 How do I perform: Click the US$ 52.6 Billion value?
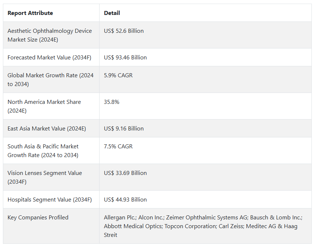124,31
